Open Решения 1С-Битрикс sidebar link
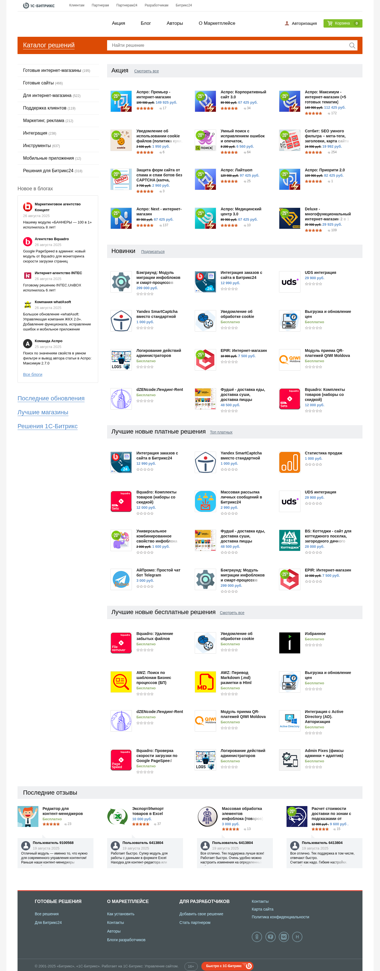380x971 pixels. pyautogui.click(x=48, y=426)
